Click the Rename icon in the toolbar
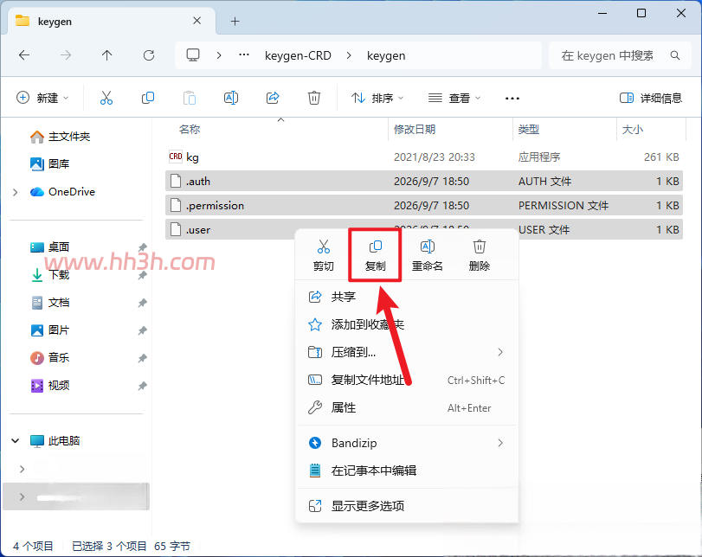Screen dimensions: 702x557 (231, 98)
